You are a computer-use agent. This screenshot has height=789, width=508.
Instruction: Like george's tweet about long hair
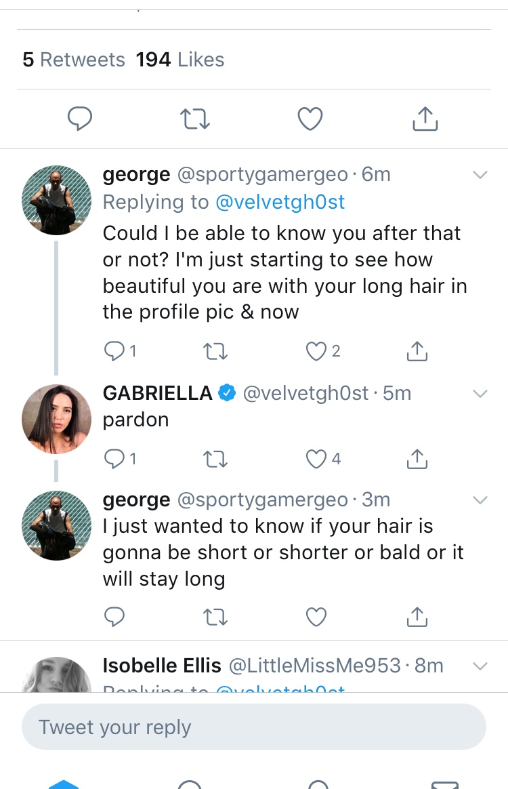(316, 350)
